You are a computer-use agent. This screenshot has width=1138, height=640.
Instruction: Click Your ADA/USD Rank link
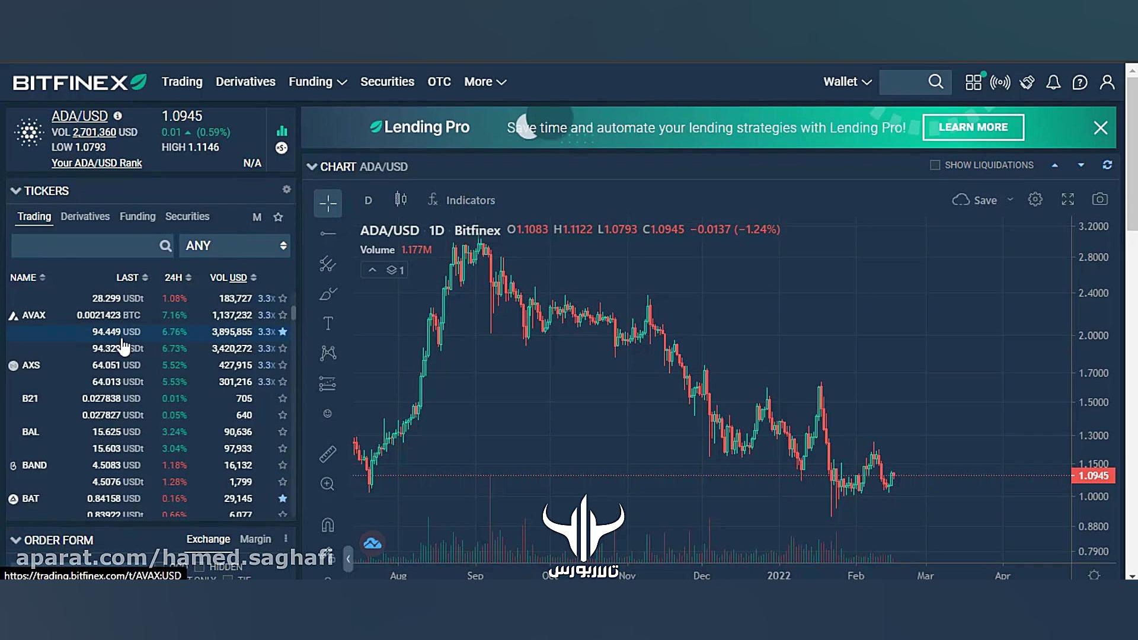[97, 163]
